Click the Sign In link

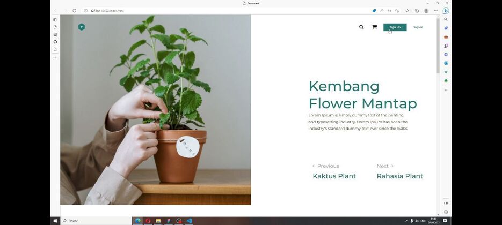418,27
